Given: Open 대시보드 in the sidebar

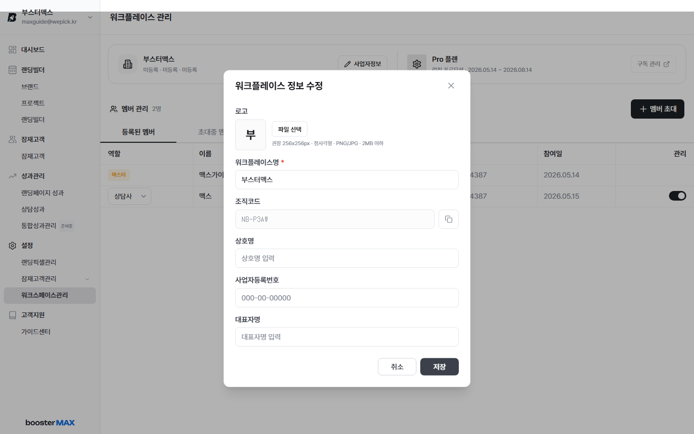Looking at the screenshot, I should tap(33, 50).
